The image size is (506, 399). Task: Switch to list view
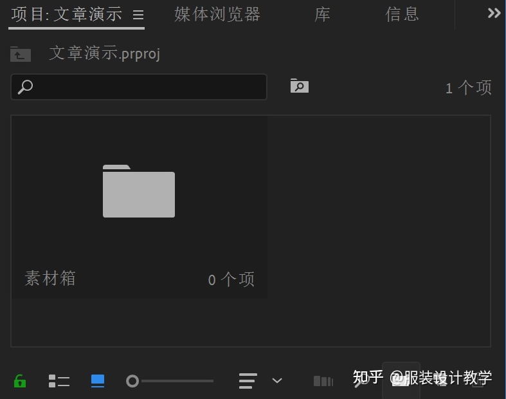(x=59, y=381)
